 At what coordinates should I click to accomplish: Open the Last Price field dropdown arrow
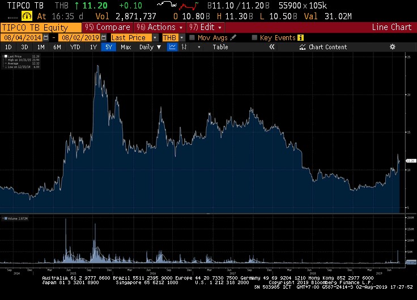(x=155, y=37)
